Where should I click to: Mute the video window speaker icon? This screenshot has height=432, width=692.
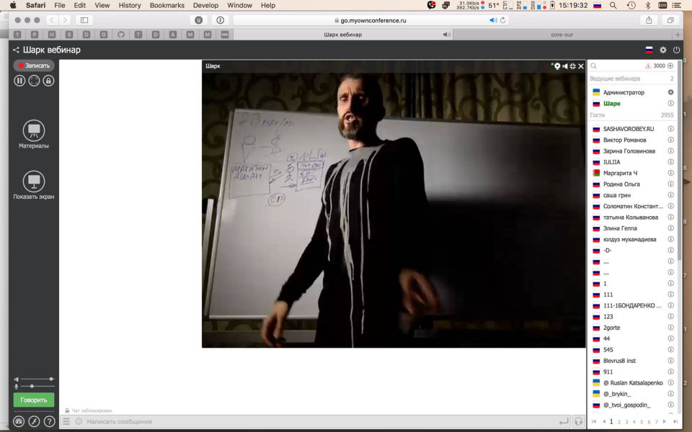point(565,66)
